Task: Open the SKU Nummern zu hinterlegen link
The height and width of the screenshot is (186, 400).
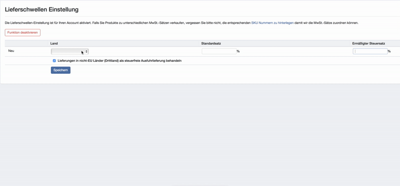Action: (x=272, y=23)
